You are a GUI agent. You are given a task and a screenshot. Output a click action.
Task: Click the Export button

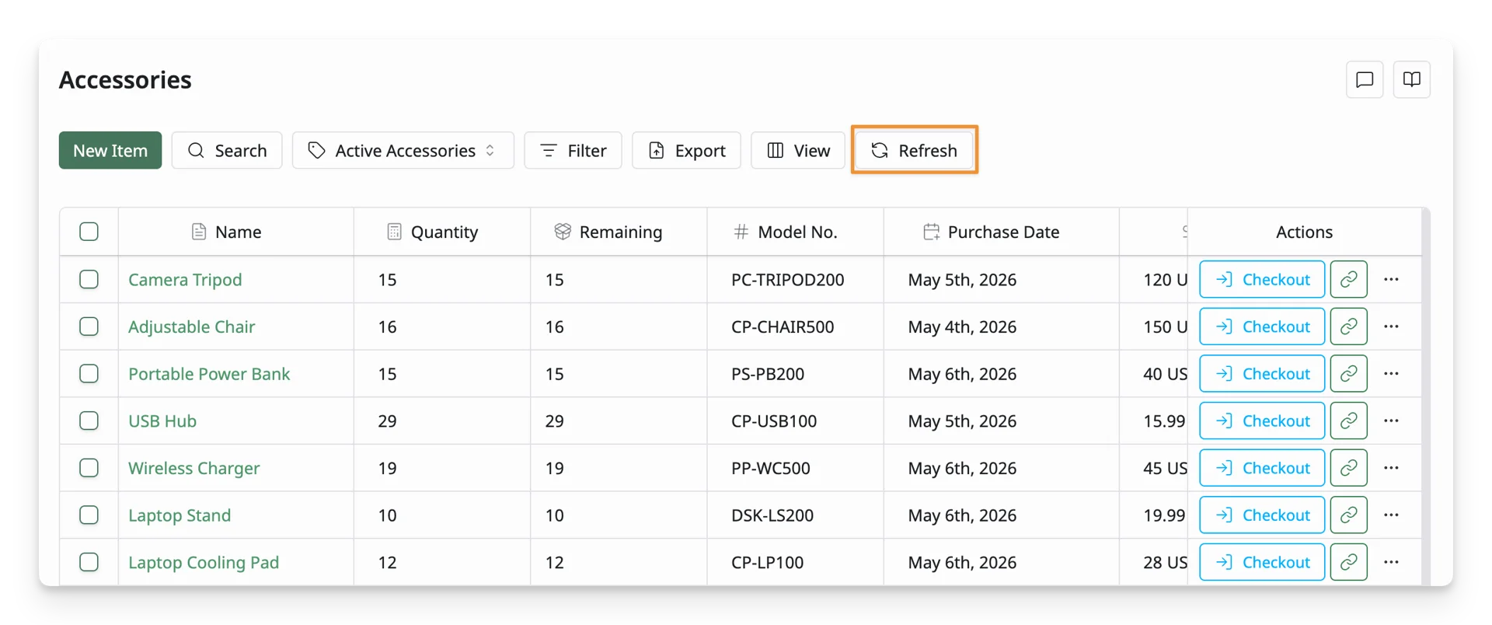pos(686,150)
